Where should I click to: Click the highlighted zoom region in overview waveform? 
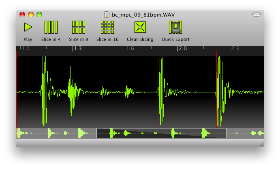point(161,133)
